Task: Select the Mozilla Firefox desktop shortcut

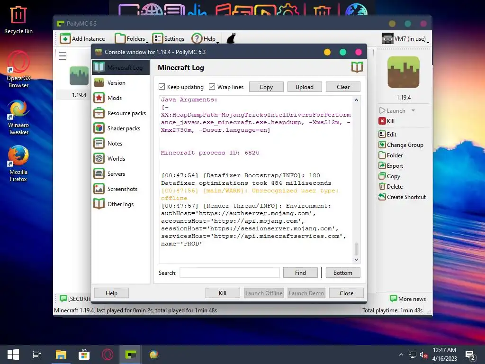Action: (x=18, y=164)
